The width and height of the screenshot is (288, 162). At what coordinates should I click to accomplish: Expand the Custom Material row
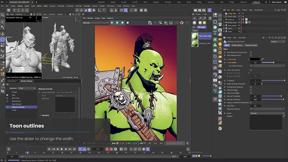pyautogui.click(x=39, y=93)
